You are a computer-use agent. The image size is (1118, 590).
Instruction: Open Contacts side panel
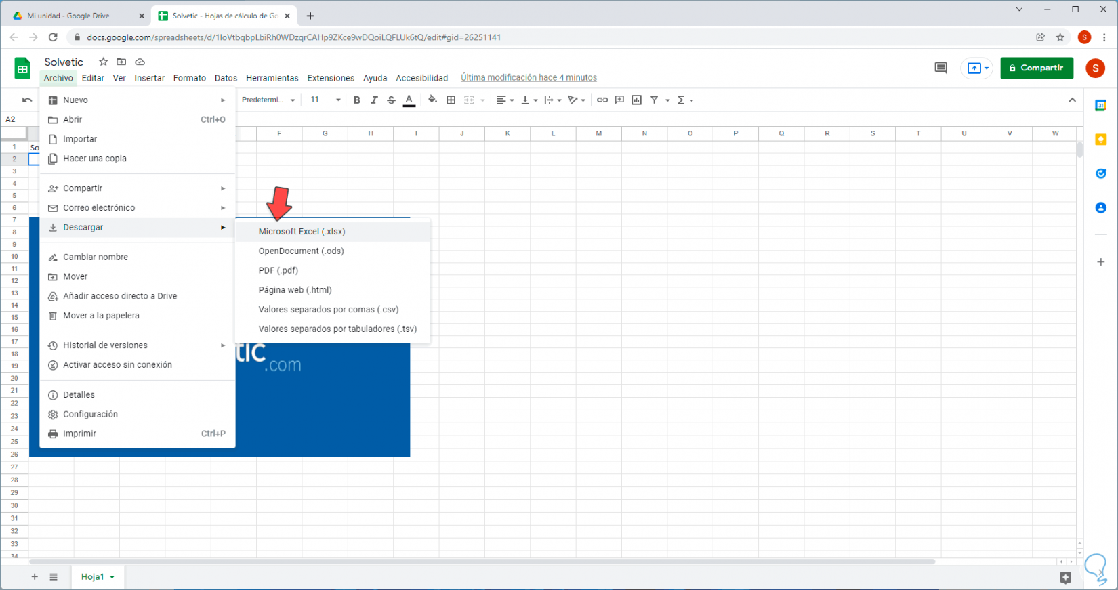pos(1101,207)
